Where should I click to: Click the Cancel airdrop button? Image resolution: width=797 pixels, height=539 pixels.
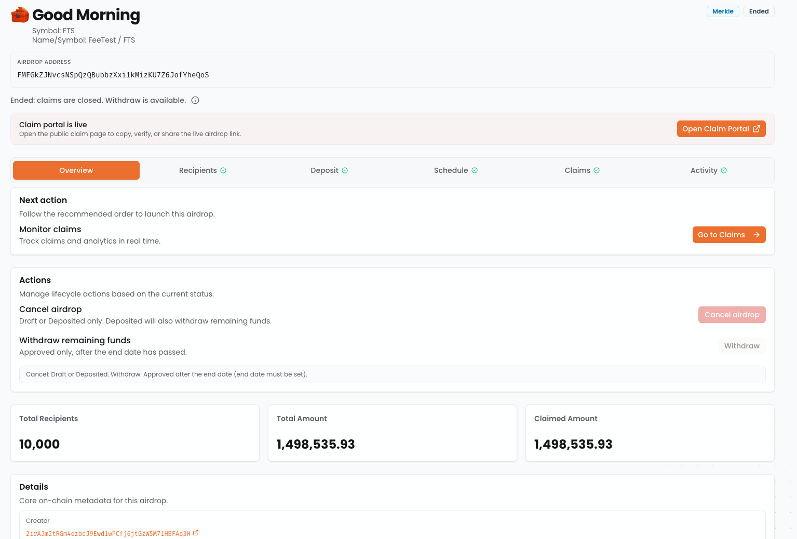[732, 315]
